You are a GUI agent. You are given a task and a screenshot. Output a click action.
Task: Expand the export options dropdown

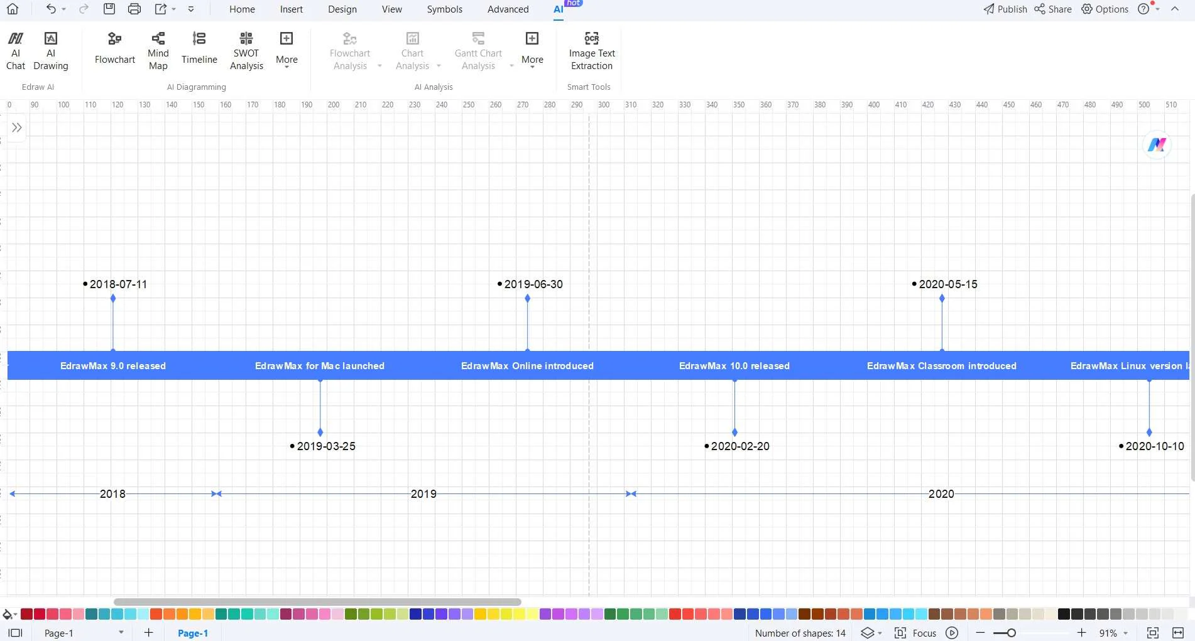click(x=174, y=9)
